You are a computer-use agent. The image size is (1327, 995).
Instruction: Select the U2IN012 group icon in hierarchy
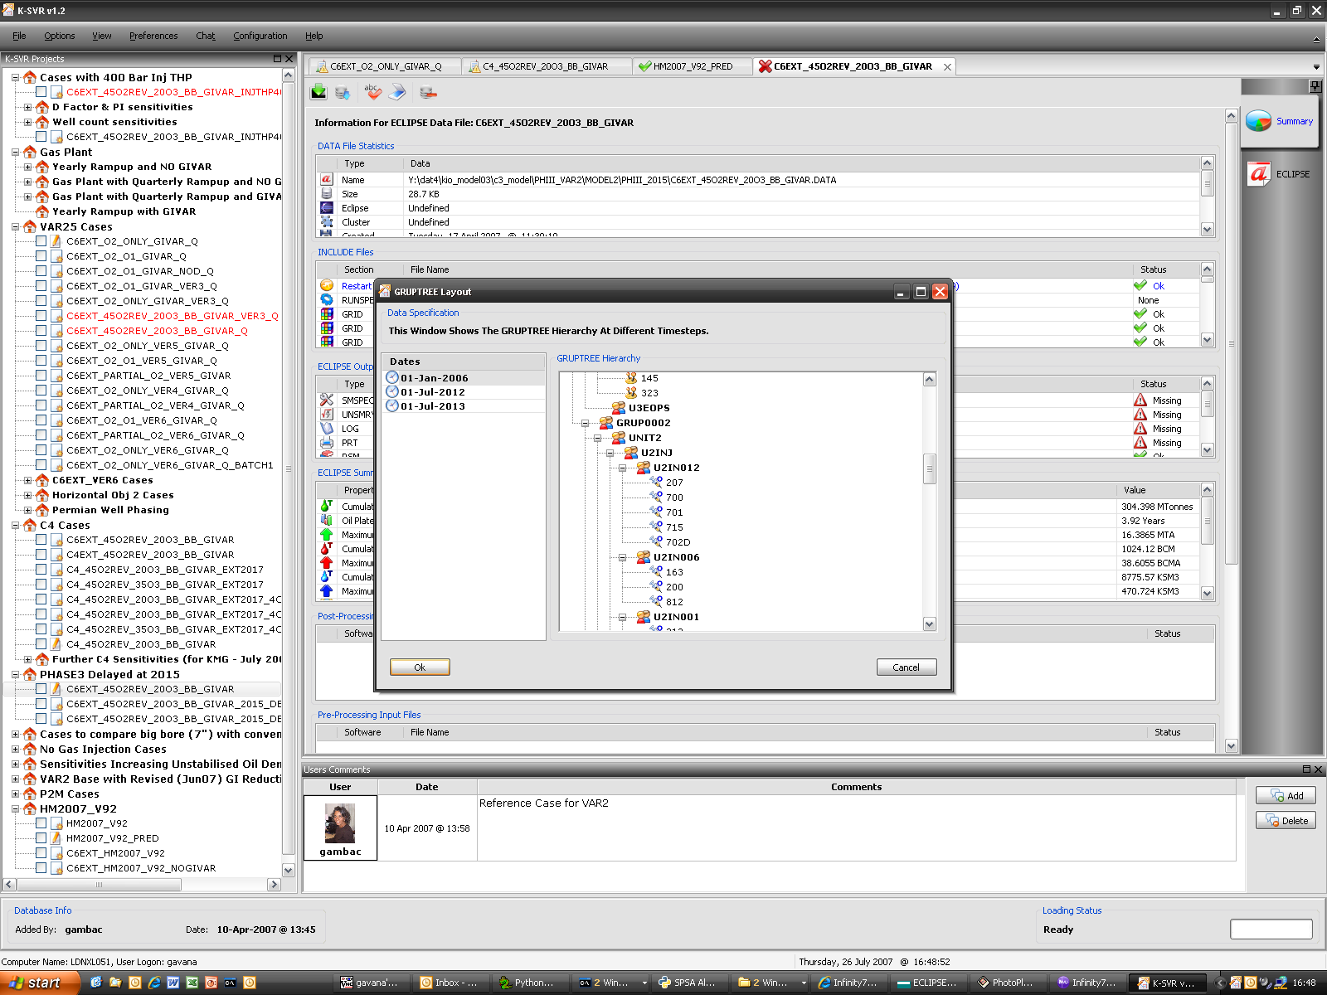click(x=643, y=468)
